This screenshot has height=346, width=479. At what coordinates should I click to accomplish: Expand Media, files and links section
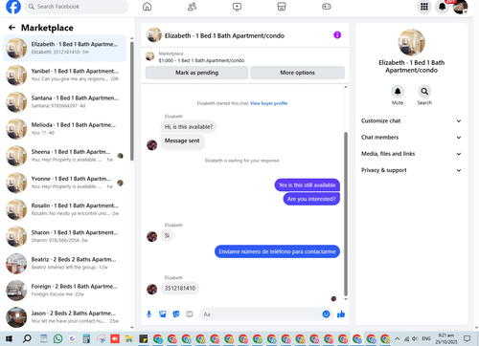[411, 154]
